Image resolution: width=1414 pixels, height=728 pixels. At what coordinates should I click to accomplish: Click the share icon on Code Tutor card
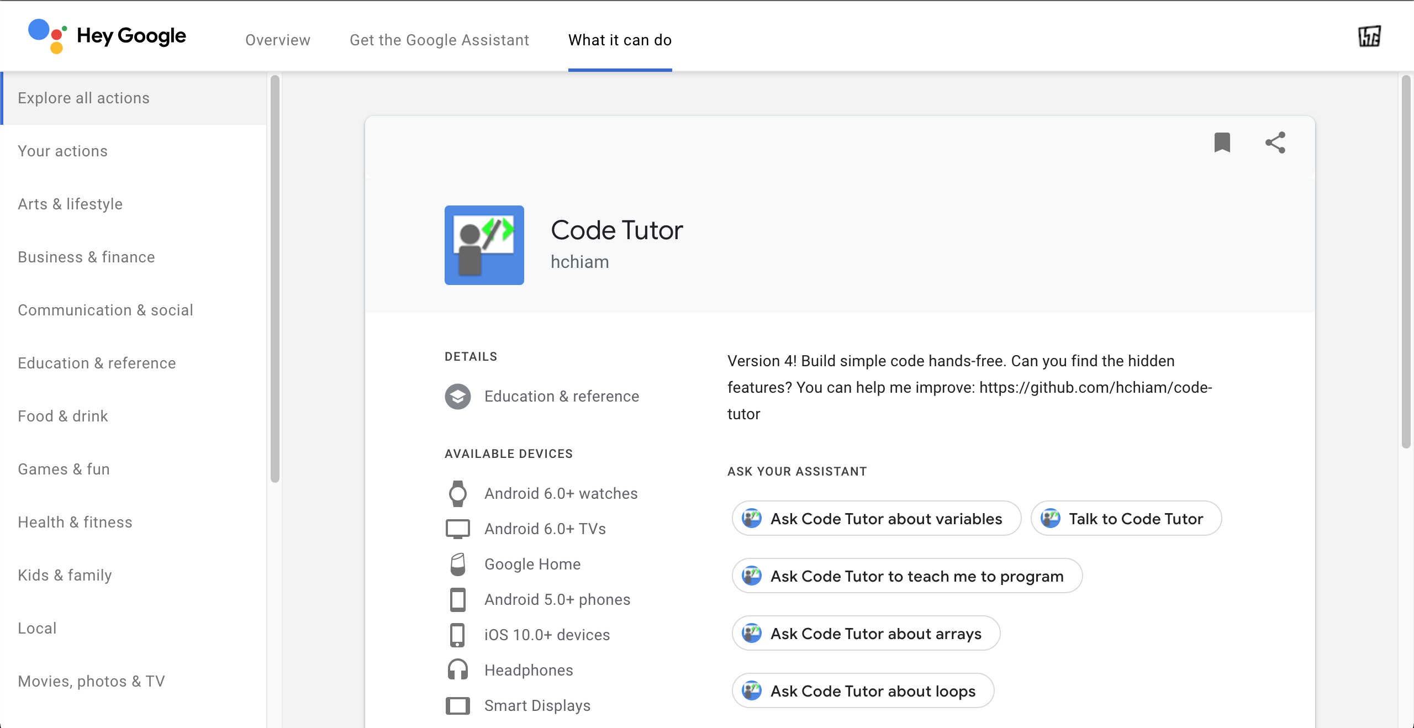click(1275, 143)
